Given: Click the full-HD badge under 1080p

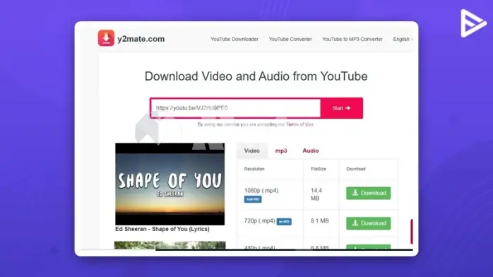Looking at the screenshot, I should [x=253, y=199].
